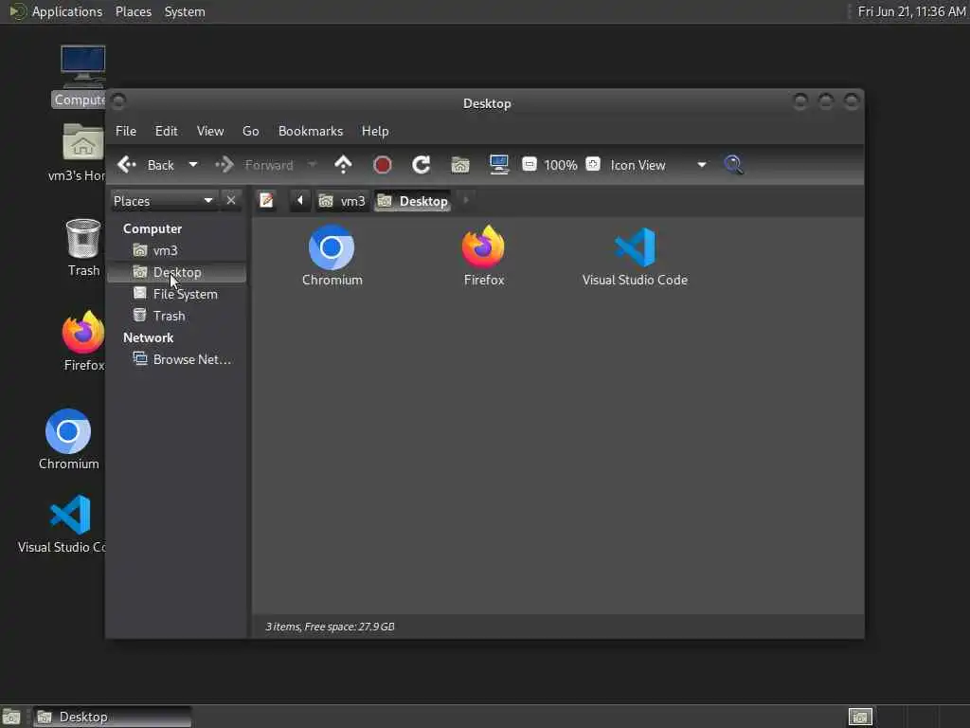Viewport: 970px width, 728px height.
Task: Select Computer icon on the desktop
Action: 81,76
